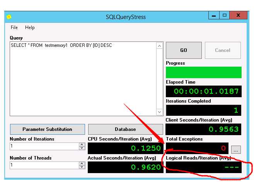Open the Help menu

30,27
